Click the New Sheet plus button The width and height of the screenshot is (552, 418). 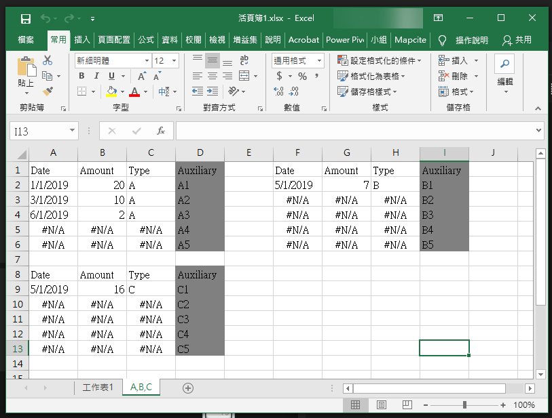pyautogui.click(x=187, y=388)
